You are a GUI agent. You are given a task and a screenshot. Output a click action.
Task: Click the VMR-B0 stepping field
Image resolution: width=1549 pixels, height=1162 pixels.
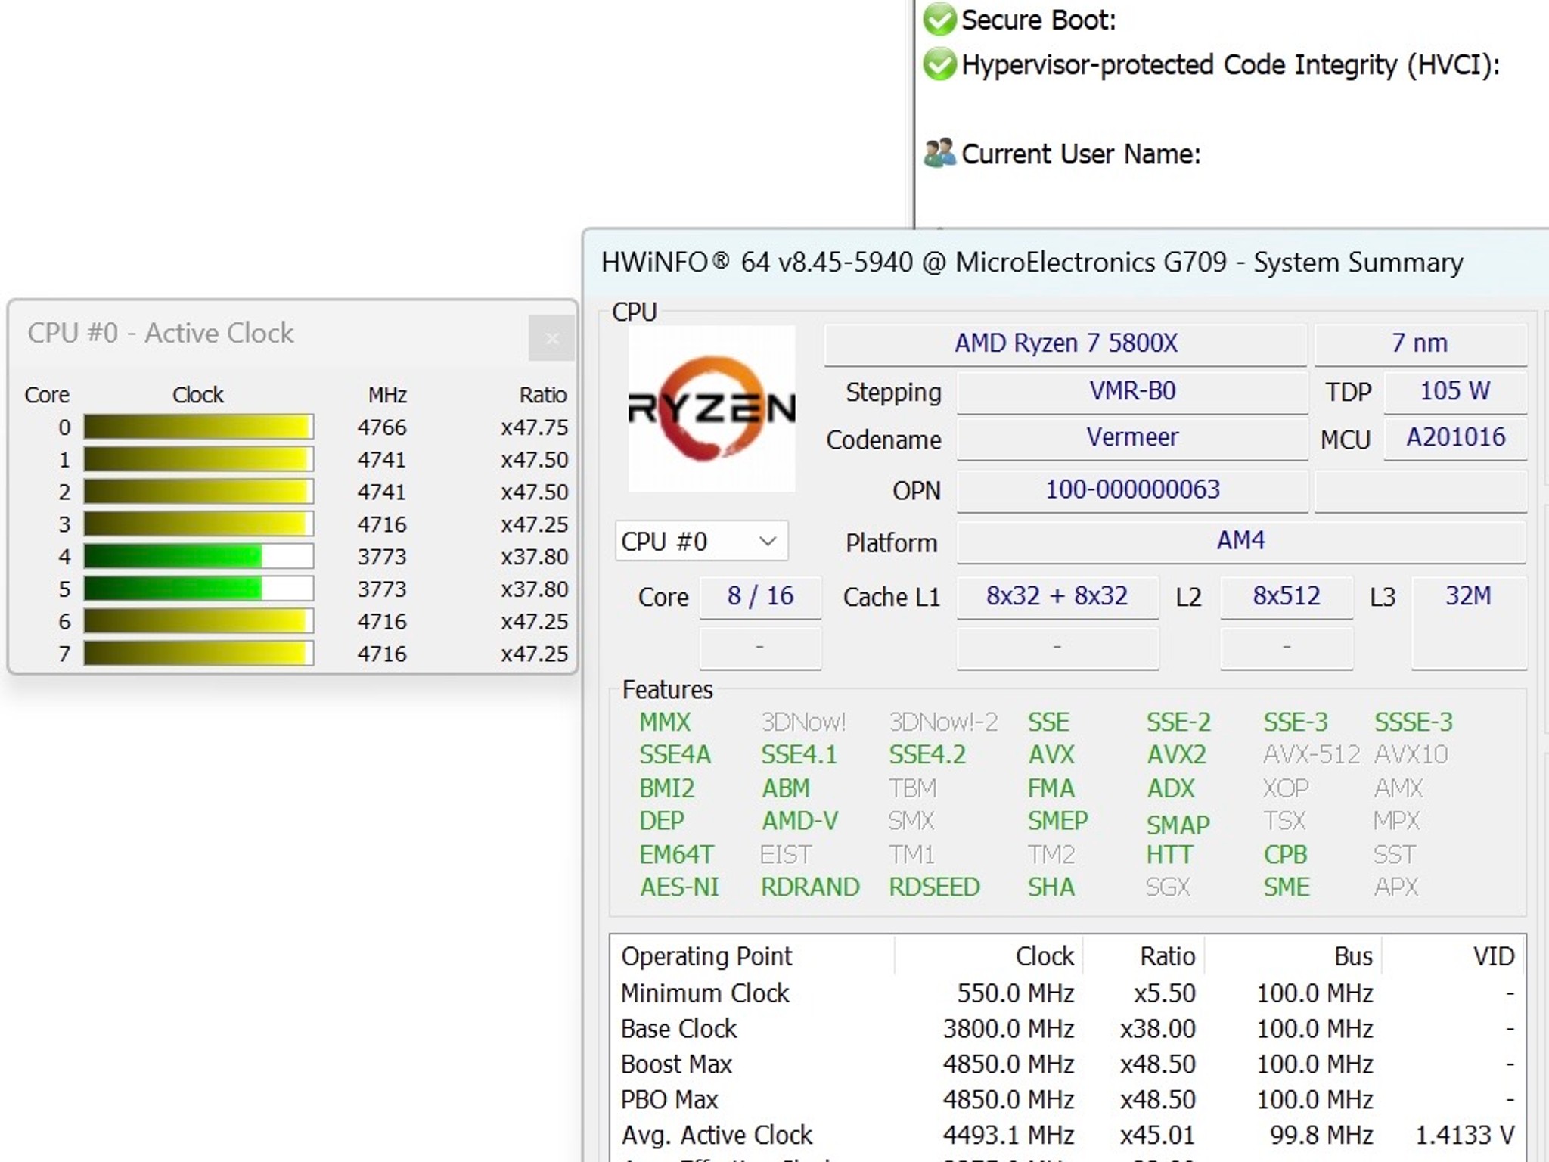click(1132, 391)
